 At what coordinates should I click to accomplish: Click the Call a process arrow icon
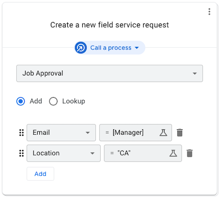coord(81,48)
